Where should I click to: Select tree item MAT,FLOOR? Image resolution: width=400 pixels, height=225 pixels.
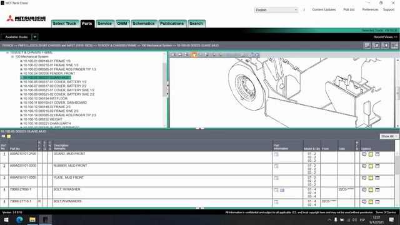point(46,99)
